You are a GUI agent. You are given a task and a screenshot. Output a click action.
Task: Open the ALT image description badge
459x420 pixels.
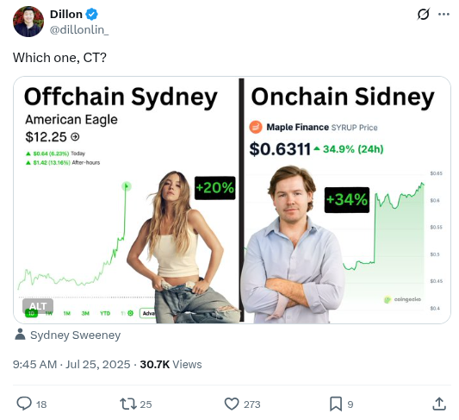tap(38, 306)
